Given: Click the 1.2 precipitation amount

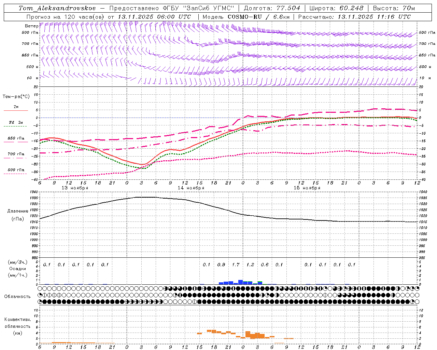Looking at the screenshot, I should [x=250, y=265].
